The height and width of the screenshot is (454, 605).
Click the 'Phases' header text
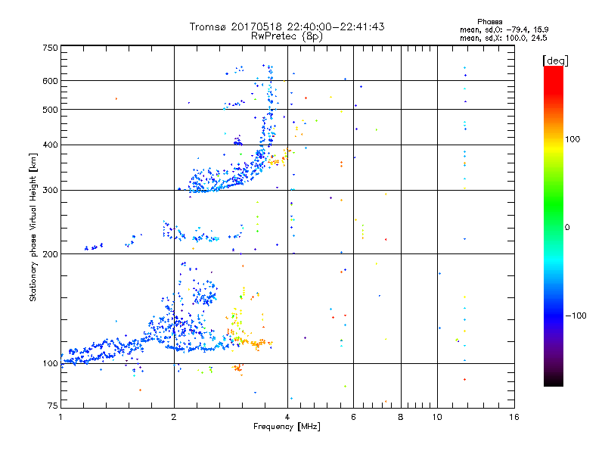pyautogui.click(x=489, y=22)
